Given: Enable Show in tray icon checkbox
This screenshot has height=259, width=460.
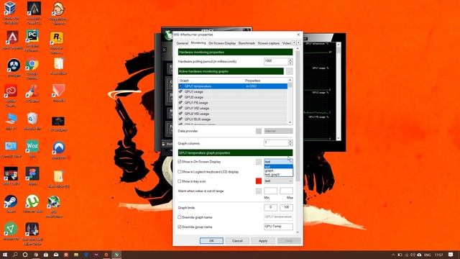Looking at the screenshot, I should click(x=180, y=181).
